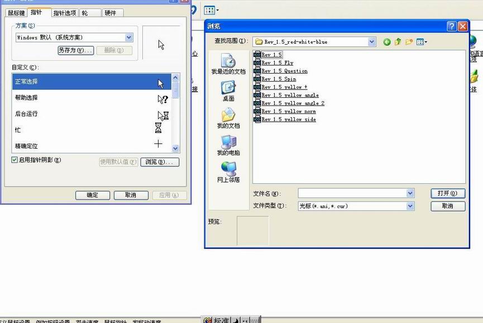
Task: Select the Rev 1.5 Question cursor file
Action: click(x=281, y=71)
